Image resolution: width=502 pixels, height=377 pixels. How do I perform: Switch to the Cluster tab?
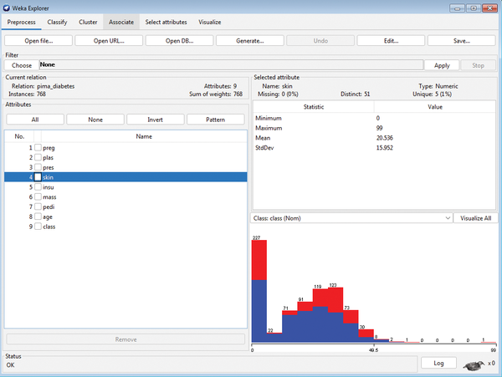88,22
